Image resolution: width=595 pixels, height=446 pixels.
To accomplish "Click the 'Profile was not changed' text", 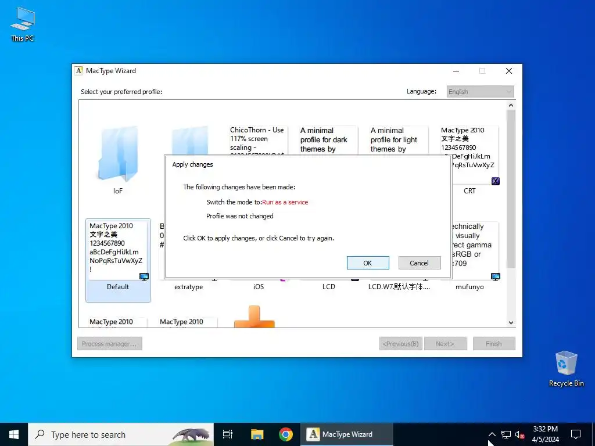I will coord(240,216).
